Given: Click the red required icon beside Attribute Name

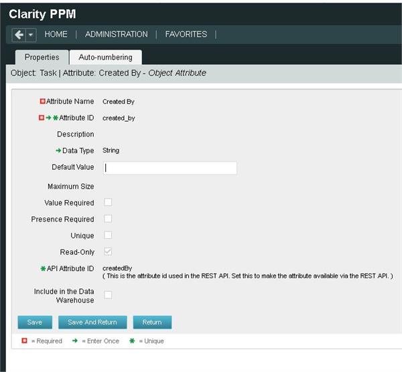Looking at the screenshot, I should coord(43,101).
